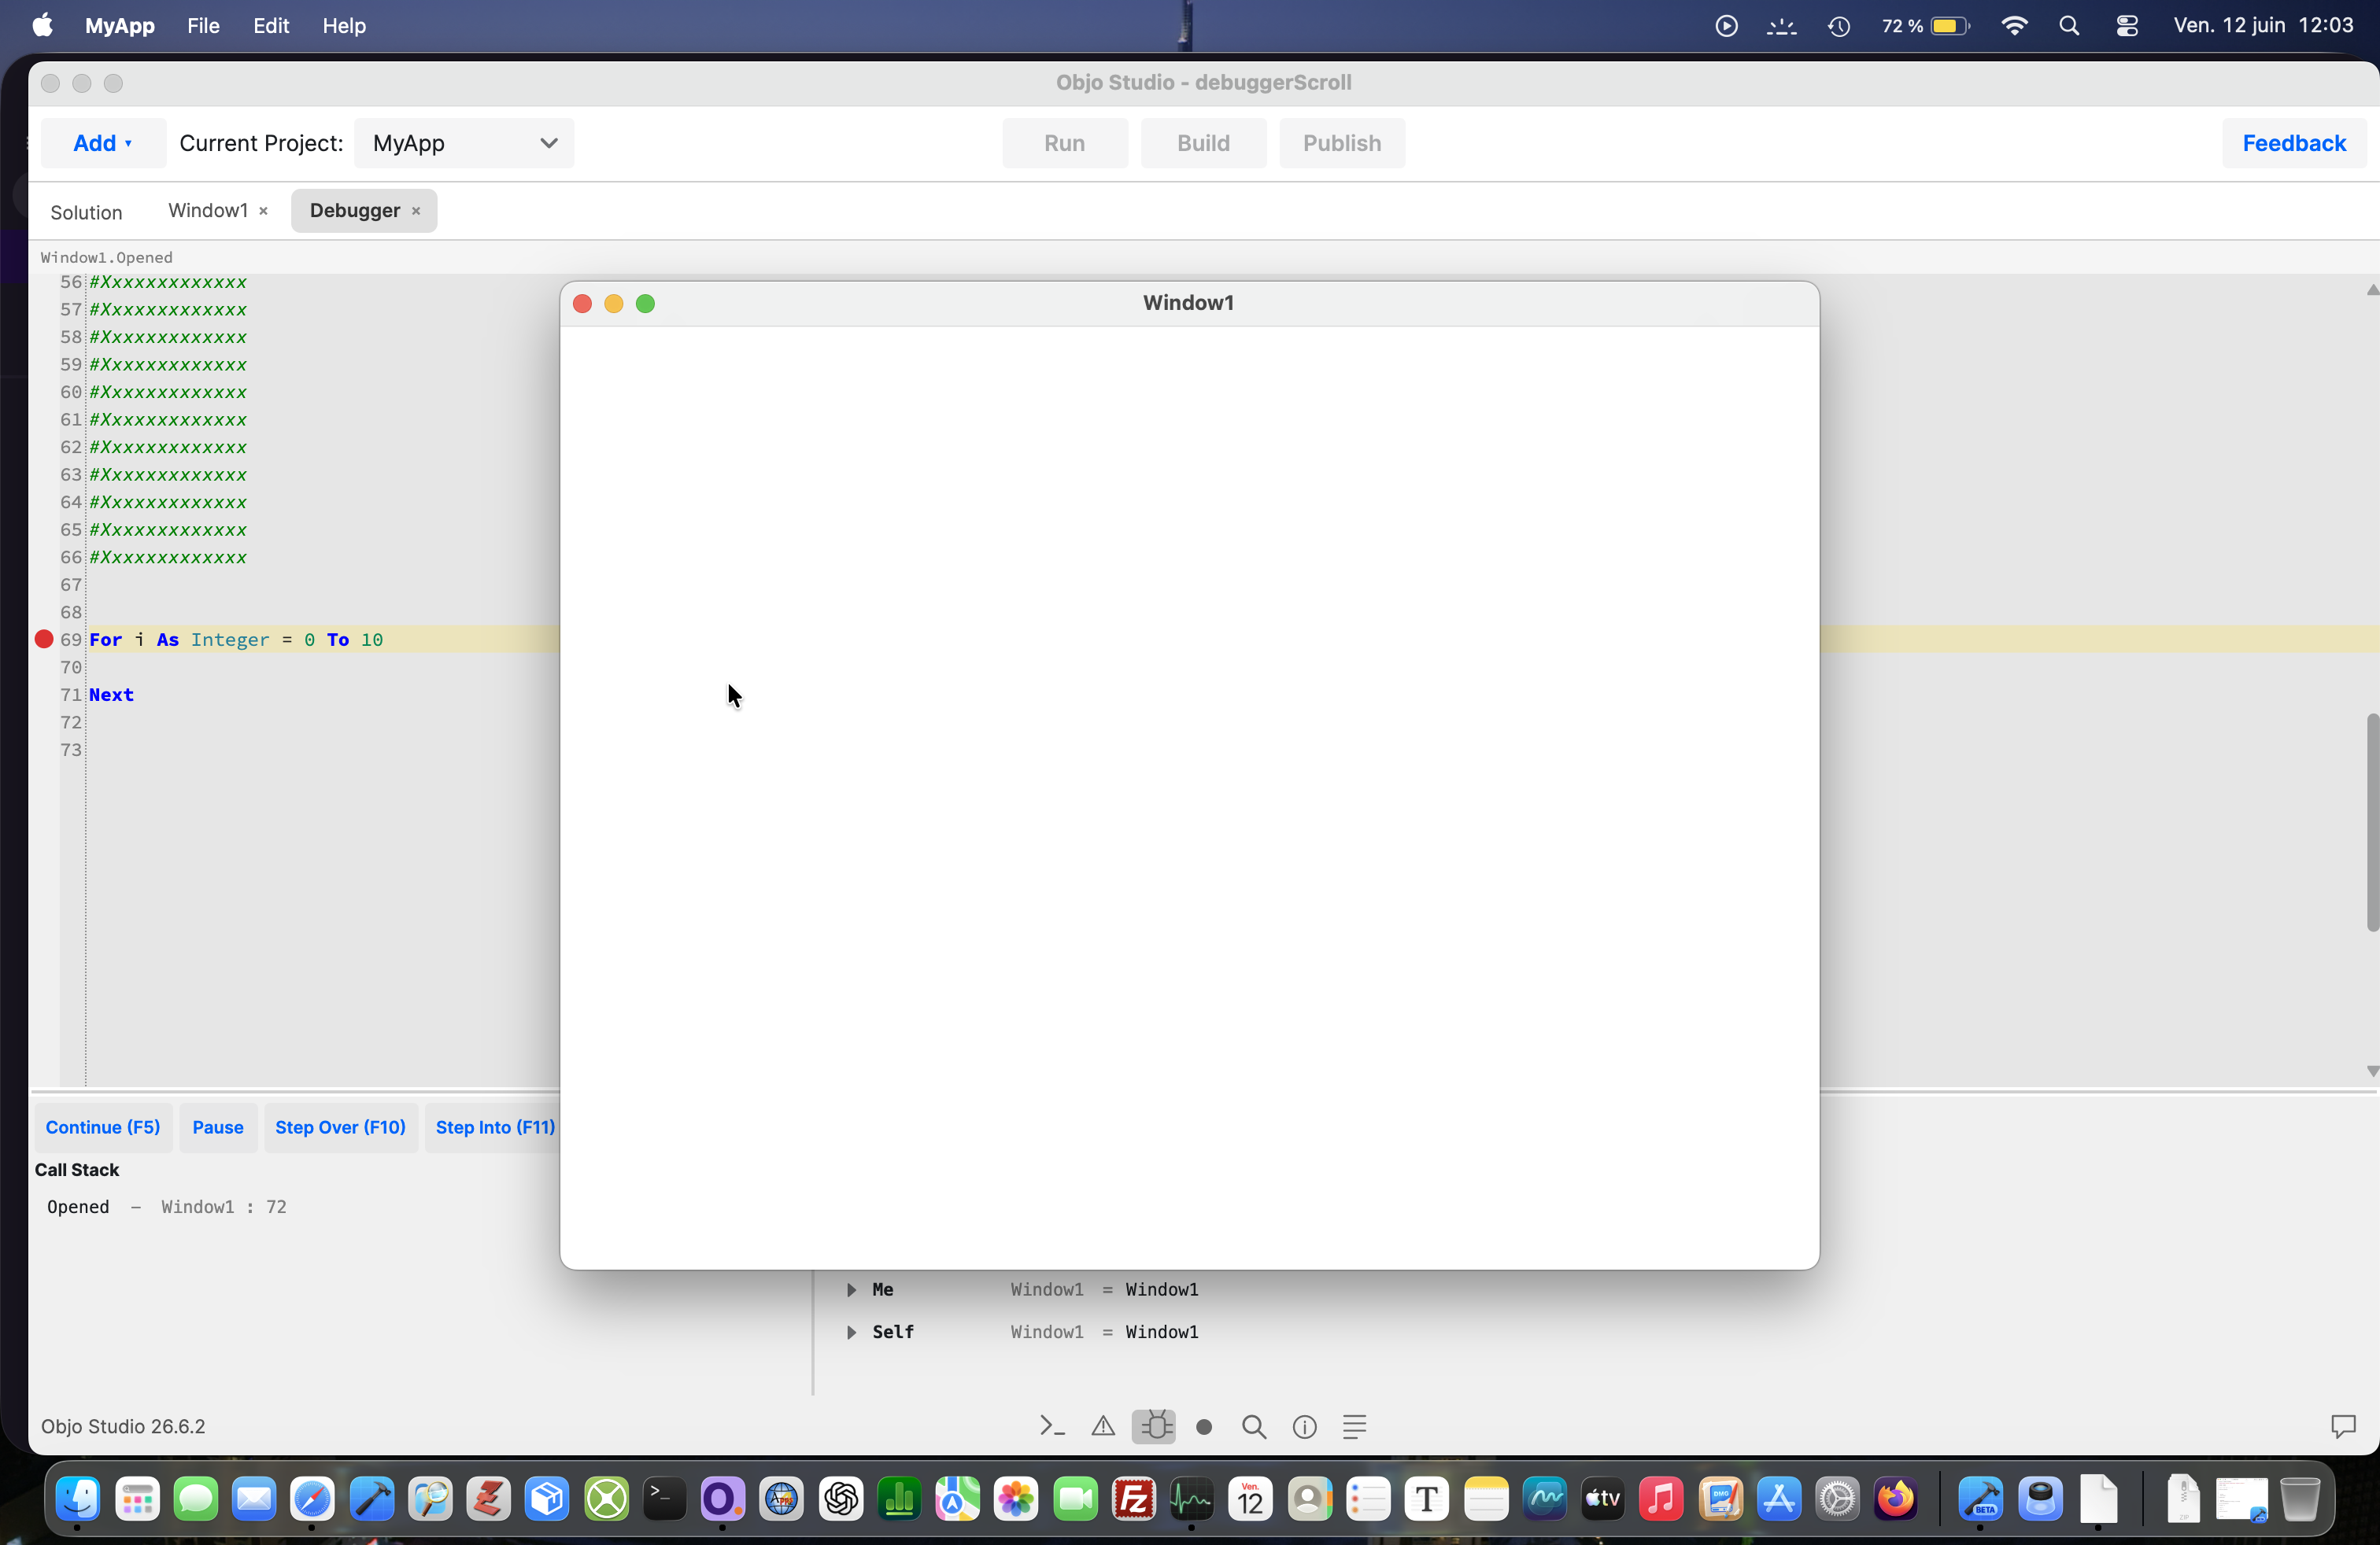Open Firefox from the Dock

tap(1895, 1498)
